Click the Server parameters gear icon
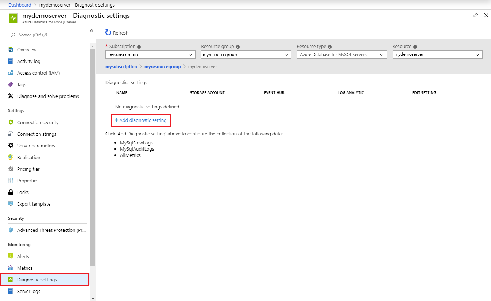The width and height of the screenshot is (491, 301). 11,146
